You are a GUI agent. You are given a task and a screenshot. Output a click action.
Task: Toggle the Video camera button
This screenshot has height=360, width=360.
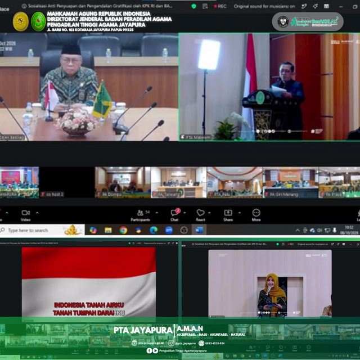coord(26,215)
